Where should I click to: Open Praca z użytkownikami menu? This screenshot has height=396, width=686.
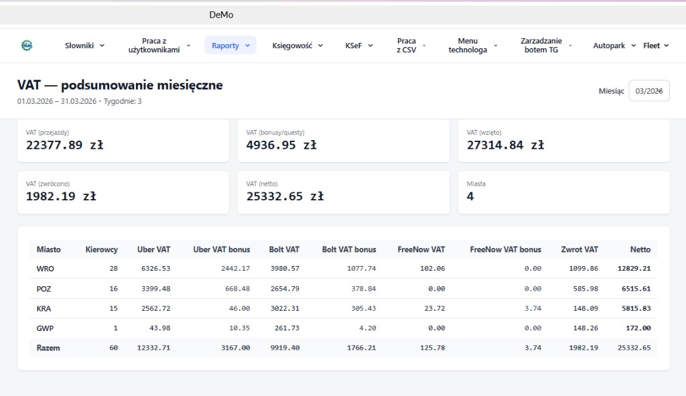pyautogui.click(x=159, y=46)
